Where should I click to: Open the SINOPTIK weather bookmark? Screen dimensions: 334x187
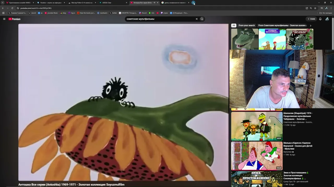(x=128, y=13)
